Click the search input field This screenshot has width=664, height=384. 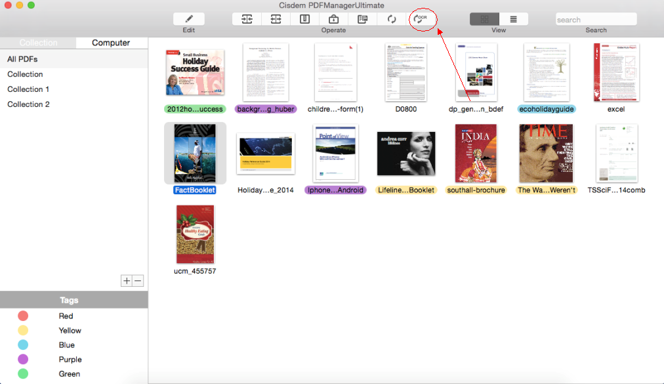[596, 20]
